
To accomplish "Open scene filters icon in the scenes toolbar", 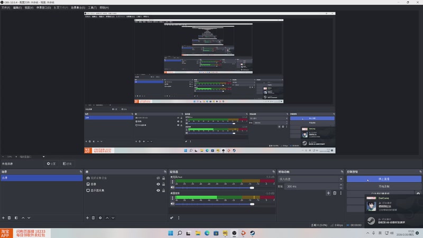I will tap(16, 218).
